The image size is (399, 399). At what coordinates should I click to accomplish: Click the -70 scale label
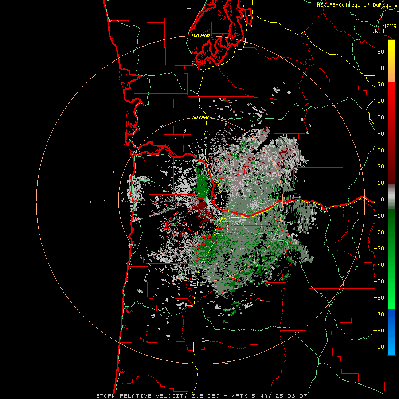[379, 314]
